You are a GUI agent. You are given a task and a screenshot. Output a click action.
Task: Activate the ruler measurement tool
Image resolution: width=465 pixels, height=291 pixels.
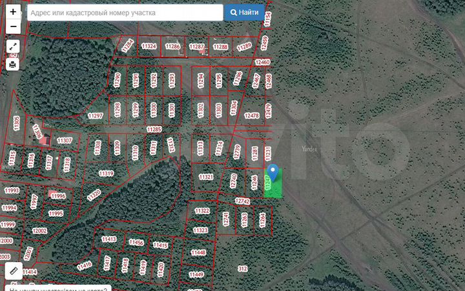click(13, 271)
